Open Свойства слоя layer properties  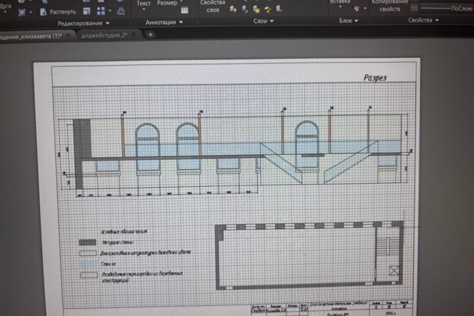213,6
